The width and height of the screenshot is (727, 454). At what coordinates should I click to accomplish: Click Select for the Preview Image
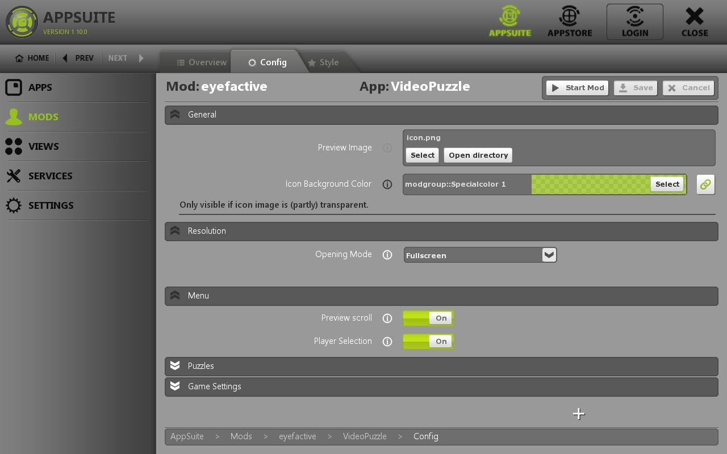click(423, 155)
